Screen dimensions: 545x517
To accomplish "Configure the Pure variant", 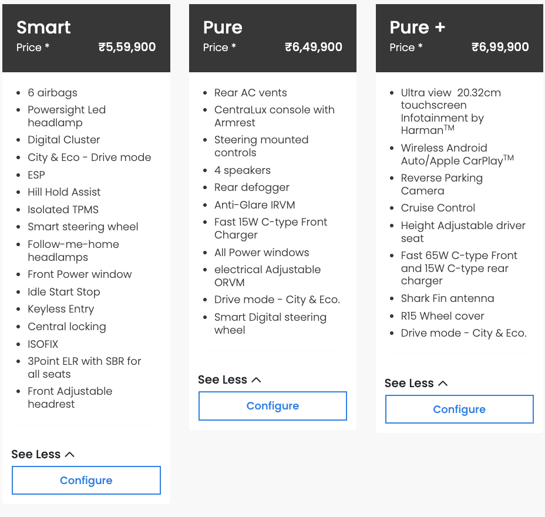I will point(272,406).
